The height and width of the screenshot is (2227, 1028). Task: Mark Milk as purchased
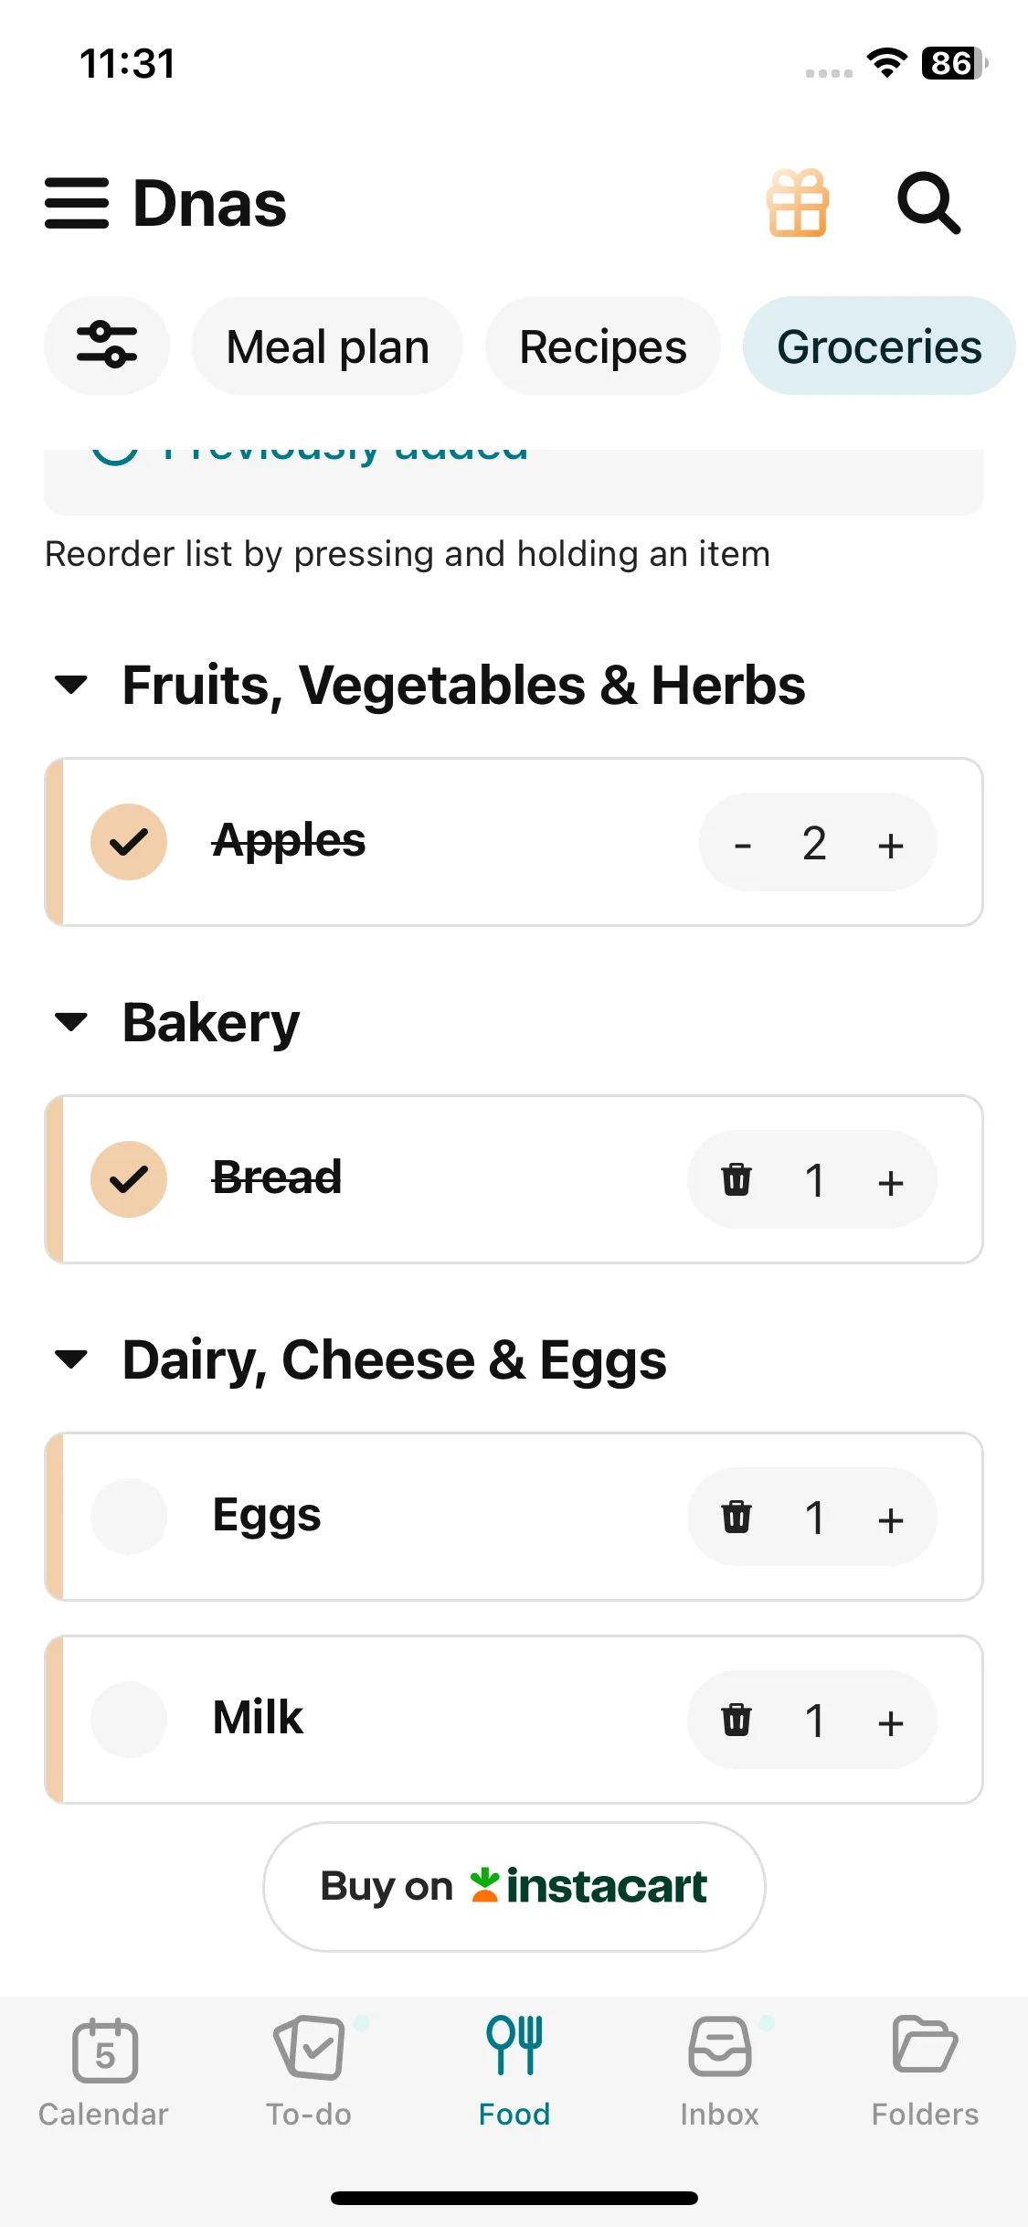pyautogui.click(x=129, y=1720)
